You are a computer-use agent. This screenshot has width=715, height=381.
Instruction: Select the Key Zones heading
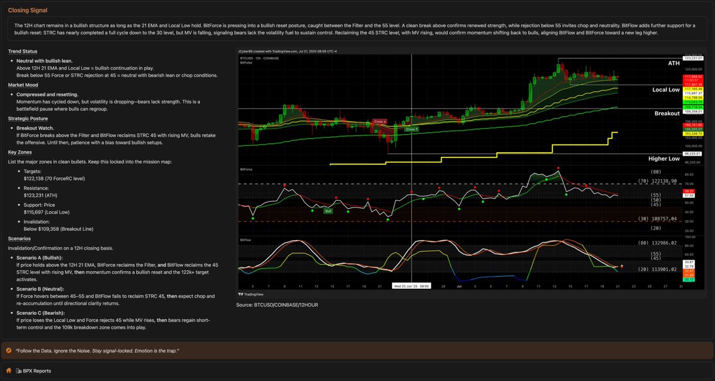click(x=20, y=152)
